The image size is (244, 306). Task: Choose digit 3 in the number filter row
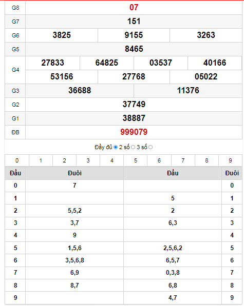[x=88, y=160]
